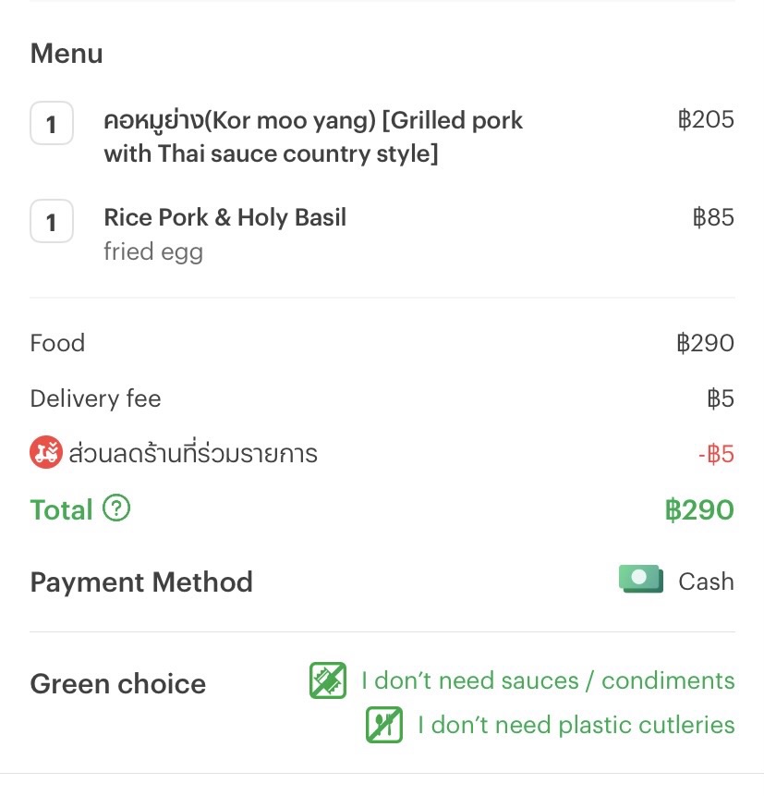Tap the green Total ฿290 amount
The image size is (764, 796).
(699, 509)
